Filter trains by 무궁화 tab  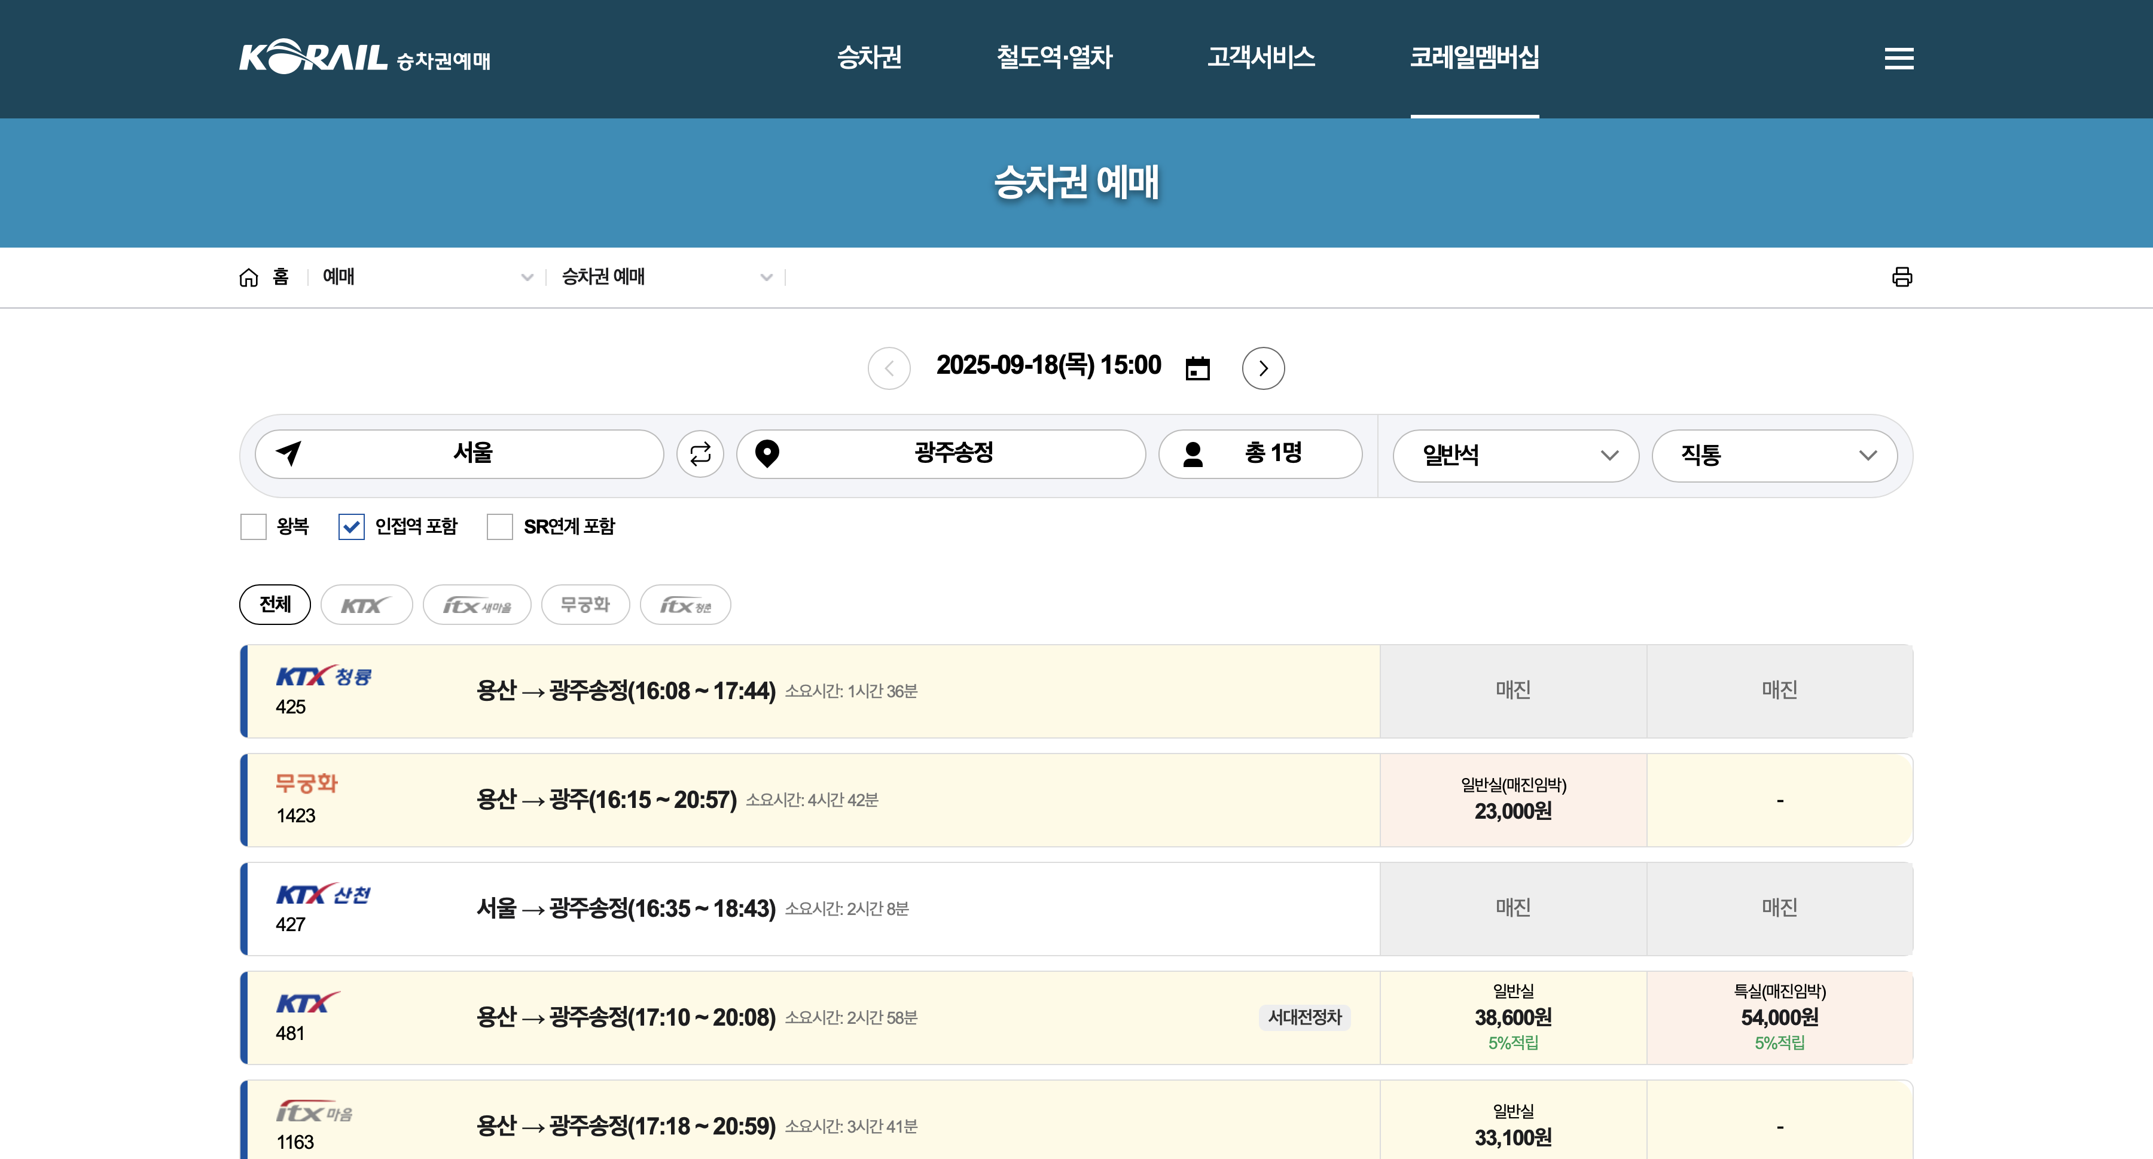(585, 604)
